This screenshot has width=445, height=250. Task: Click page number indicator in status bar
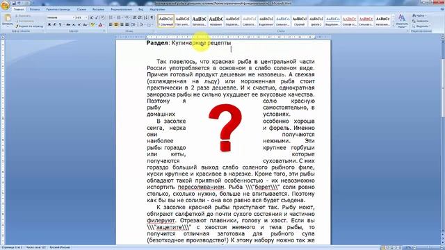pyautogui.click(x=12, y=247)
